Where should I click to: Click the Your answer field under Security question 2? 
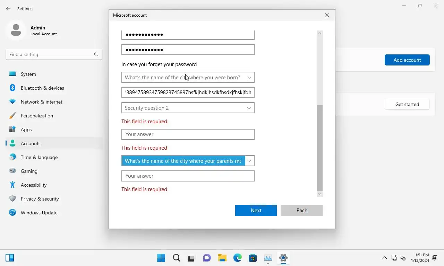coord(188,134)
